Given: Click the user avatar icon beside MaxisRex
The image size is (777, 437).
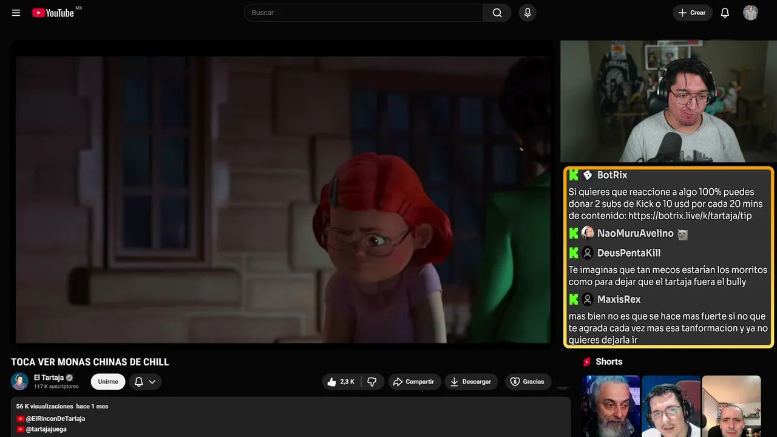Looking at the screenshot, I should [x=588, y=299].
